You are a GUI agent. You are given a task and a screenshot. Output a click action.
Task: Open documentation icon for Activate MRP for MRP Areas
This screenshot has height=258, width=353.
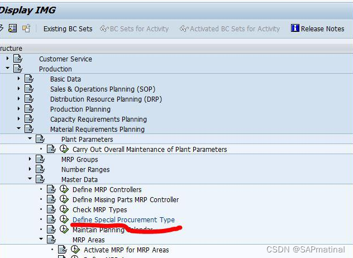point(63,249)
